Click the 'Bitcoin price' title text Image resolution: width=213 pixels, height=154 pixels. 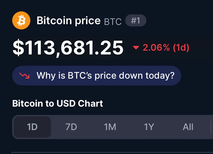point(69,21)
